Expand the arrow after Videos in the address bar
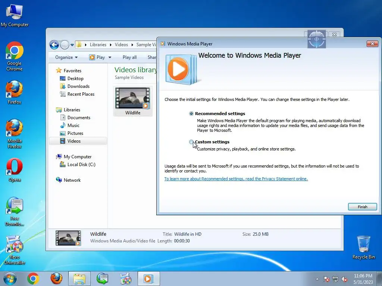The image size is (382, 286). pyautogui.click(x=132, y=45)
